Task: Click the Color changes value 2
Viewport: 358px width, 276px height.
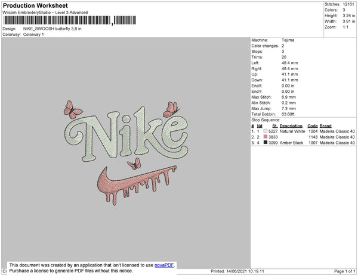Action: [283, 46]
